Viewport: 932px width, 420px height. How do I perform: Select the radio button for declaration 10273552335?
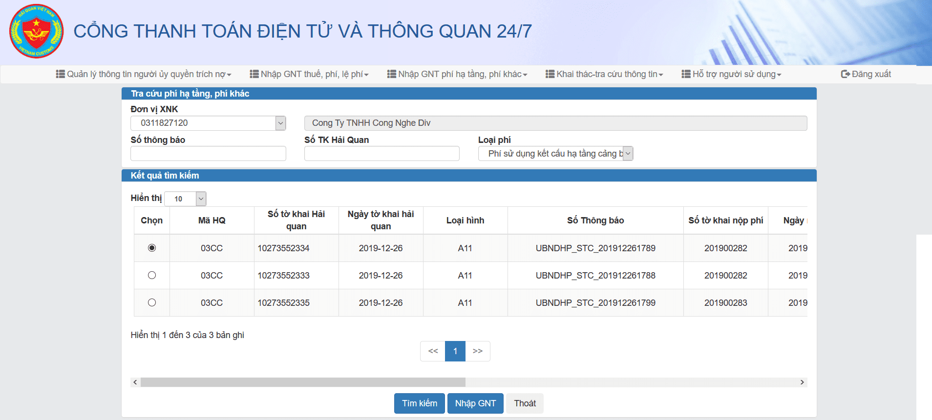tap(152, 302)
